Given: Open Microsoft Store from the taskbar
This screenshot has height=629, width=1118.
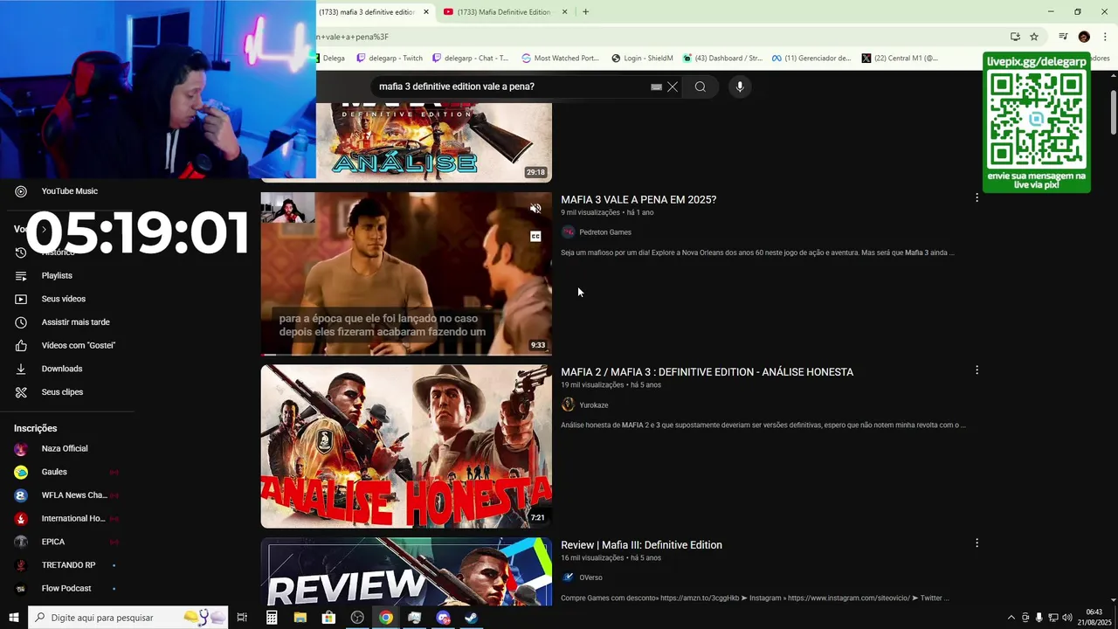Looking at the screenshot, I should (328, 618).
